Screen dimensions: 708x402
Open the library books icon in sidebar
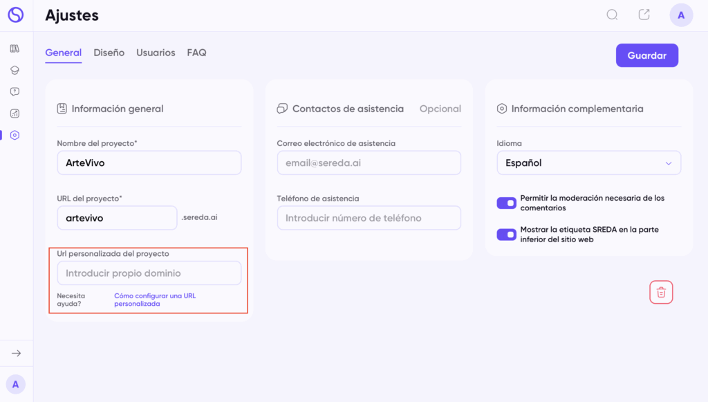point(15,48)
